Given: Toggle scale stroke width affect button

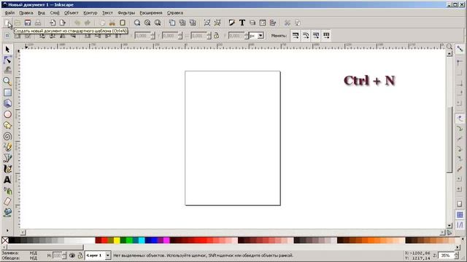Looking at the screenshot, I should tap(296, 36).
